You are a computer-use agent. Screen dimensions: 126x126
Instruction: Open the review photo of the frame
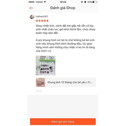pyautogui.click(x=45, y=65)
